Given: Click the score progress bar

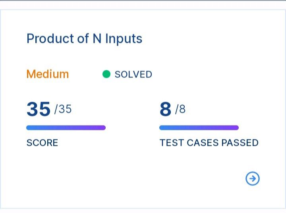Looking at the screenshot, I should click(66, 128).
